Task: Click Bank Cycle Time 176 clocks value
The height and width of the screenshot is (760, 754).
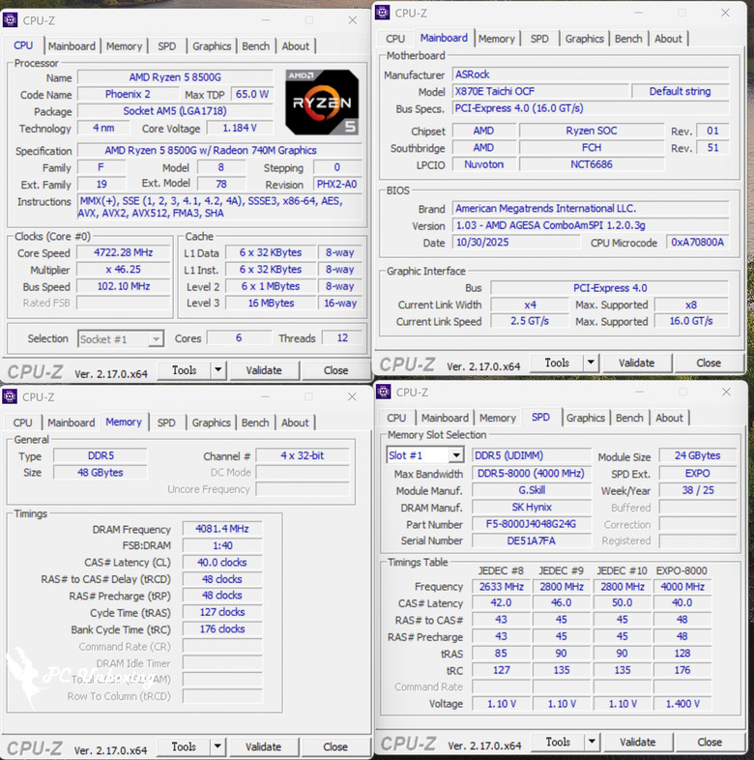Action: (x=222, y=629)
